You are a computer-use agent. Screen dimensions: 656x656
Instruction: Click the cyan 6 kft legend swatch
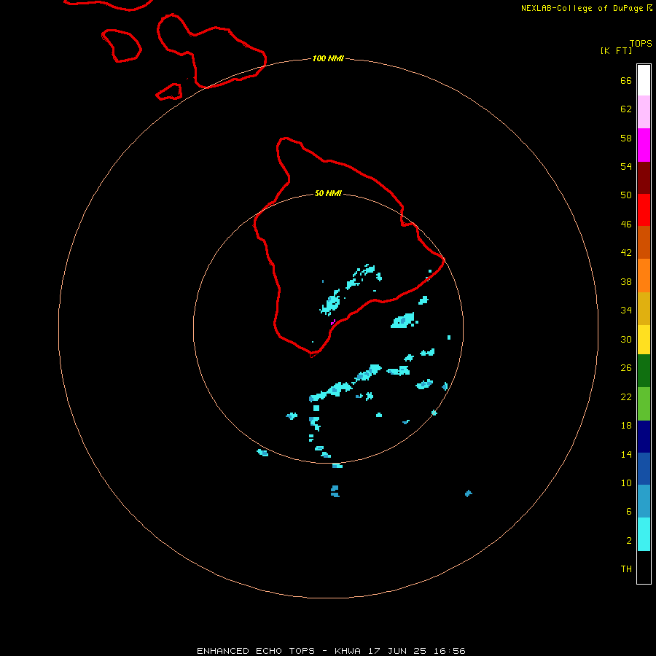[644, 534]
